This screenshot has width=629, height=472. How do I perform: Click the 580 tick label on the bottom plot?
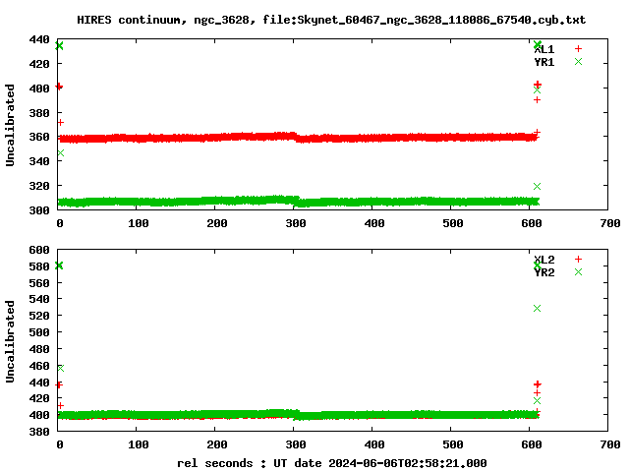click(39, 266)
